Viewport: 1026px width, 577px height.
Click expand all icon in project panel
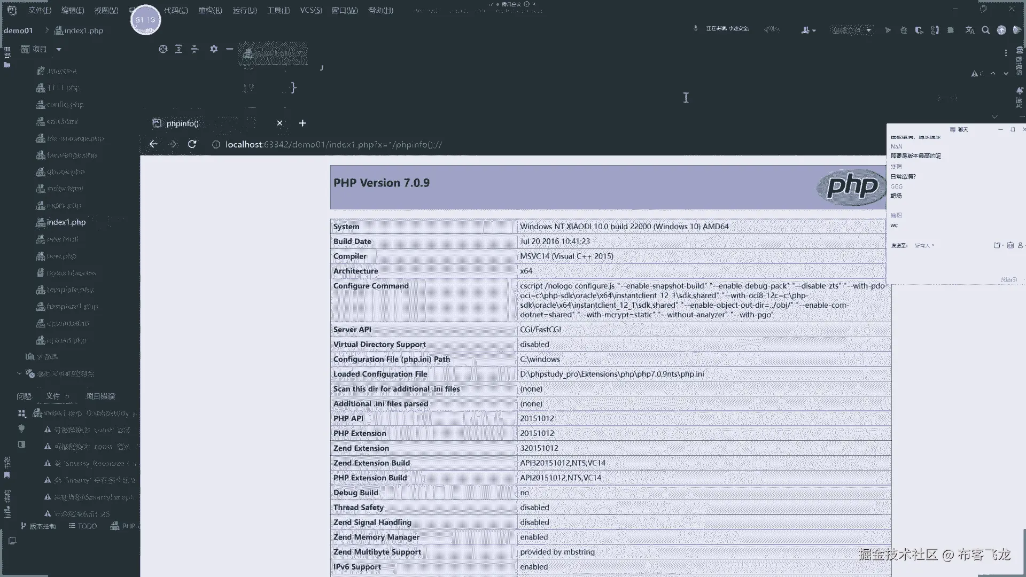[179, 49]
